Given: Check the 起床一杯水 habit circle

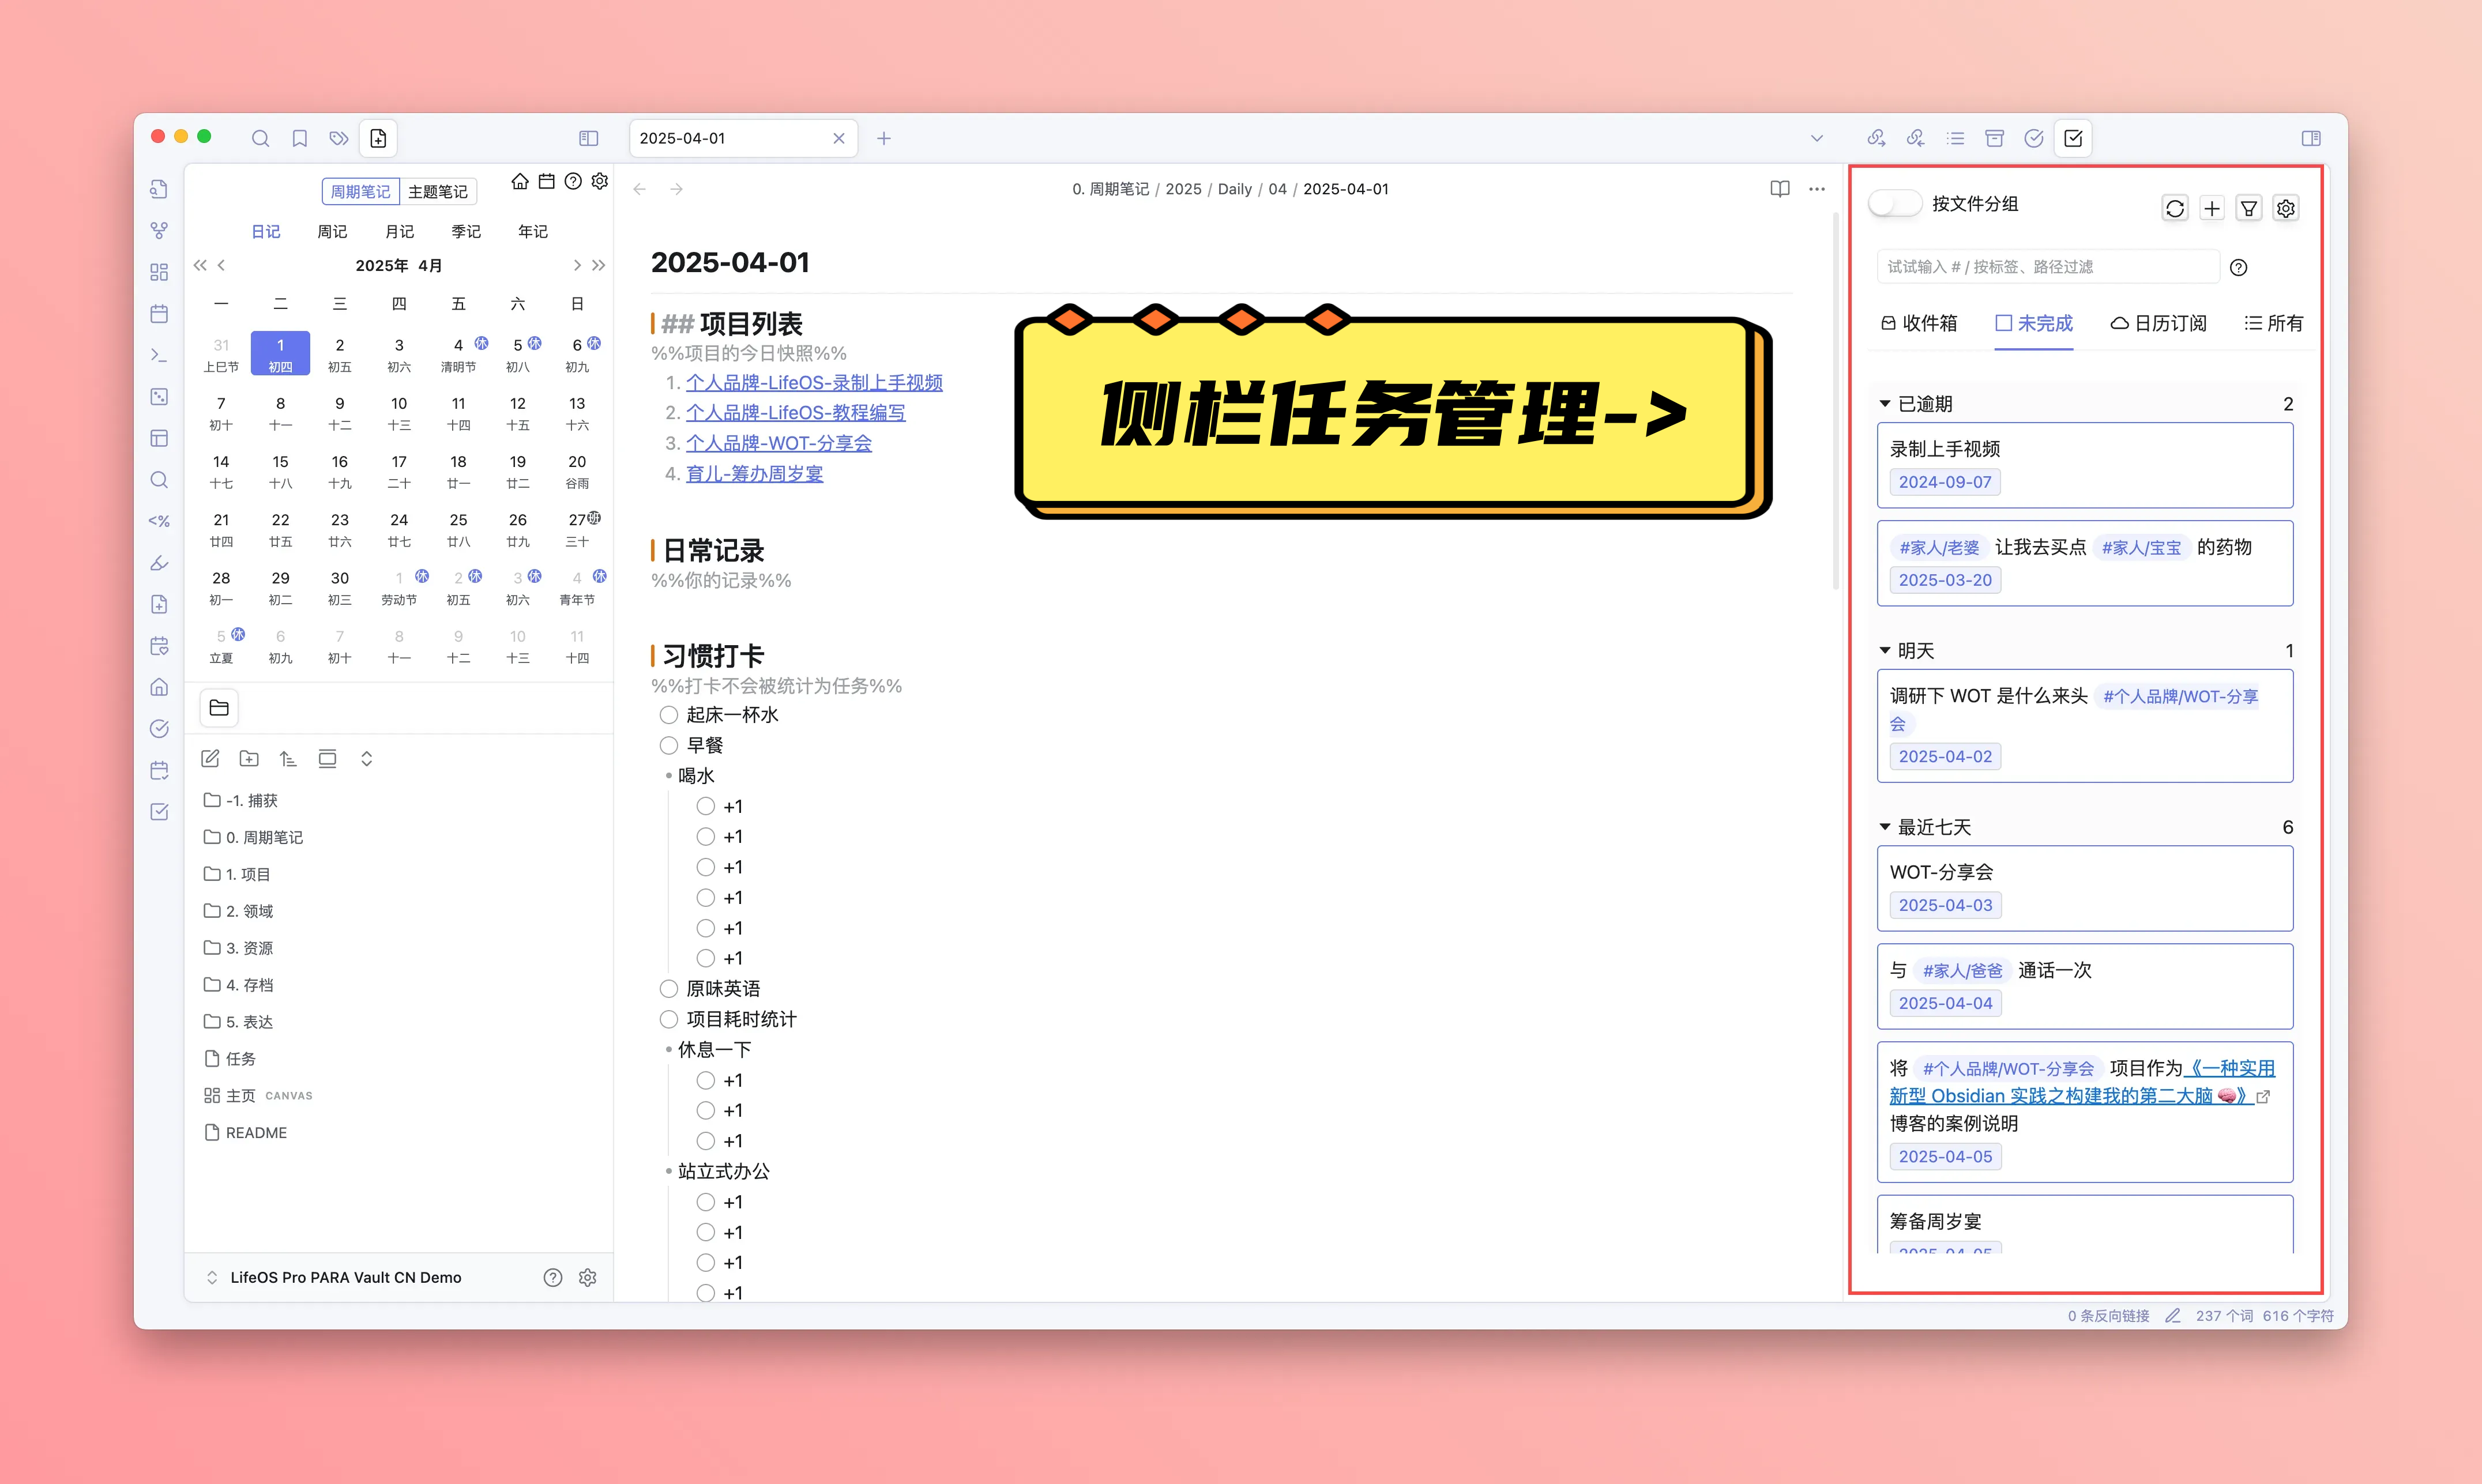Looking at the screenshot, I should coord(669,715).
